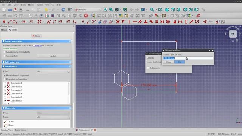Select the Create point tool
The image size is (242, 136).
[4, 22]
